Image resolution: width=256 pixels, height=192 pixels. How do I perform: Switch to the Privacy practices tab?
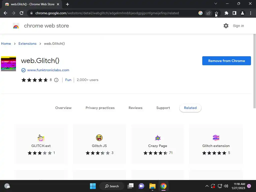[100, 108]
